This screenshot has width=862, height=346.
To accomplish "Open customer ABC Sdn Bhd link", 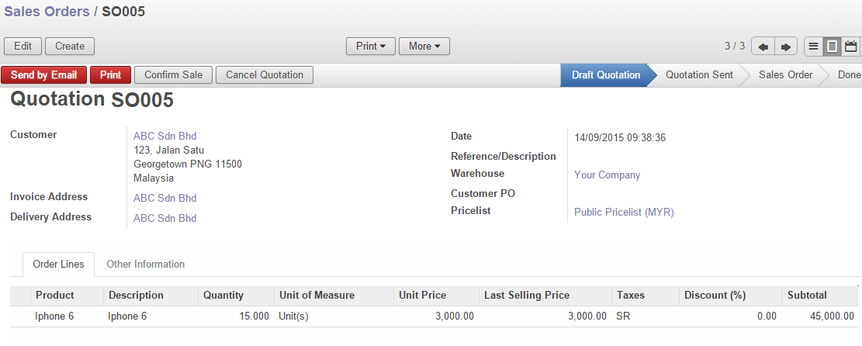I will point(164,136).
